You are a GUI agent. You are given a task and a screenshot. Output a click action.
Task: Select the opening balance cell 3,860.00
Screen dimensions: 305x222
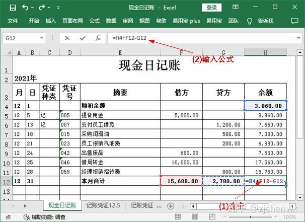(265, 106)
